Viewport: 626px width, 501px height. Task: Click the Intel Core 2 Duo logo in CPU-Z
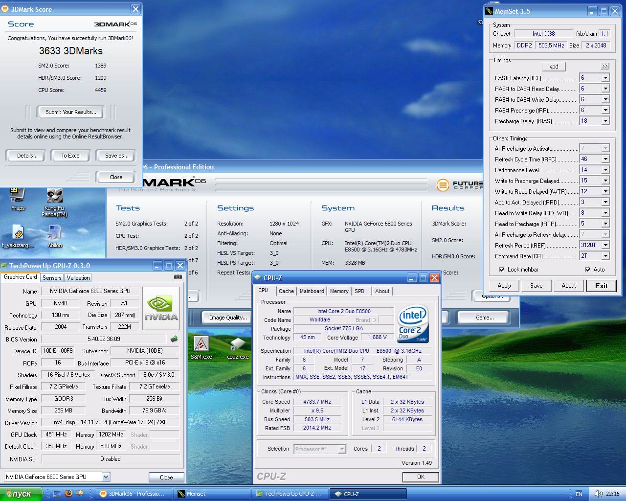(x=413, y=323)
